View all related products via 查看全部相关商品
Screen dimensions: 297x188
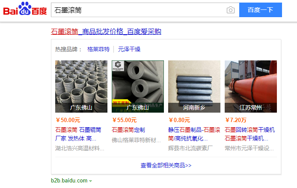point(166,165)
